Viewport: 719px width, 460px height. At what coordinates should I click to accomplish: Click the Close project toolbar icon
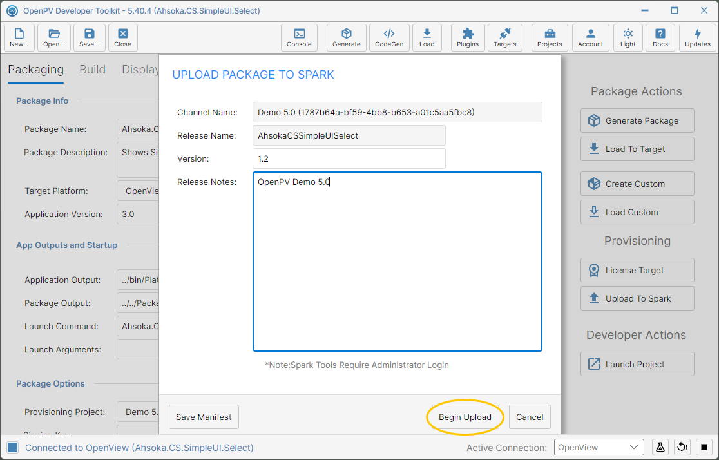point(123,37)
